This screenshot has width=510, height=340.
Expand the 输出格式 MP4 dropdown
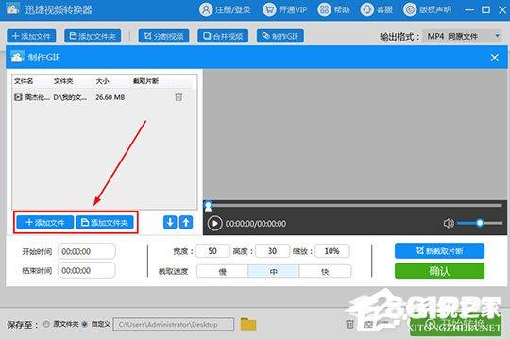(x=462, y=36)
